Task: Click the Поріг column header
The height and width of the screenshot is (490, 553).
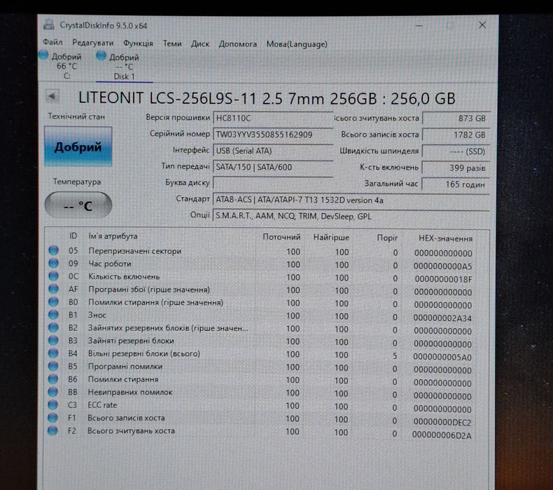Action: (x=387, y=238)
